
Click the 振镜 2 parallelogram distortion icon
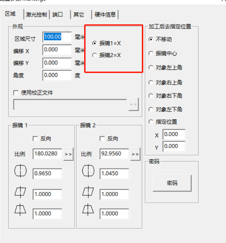click(x=88, y=192)
